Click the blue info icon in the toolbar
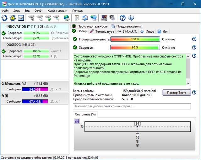The width and height of the screenshot is (201, 160). click(131, 18)
